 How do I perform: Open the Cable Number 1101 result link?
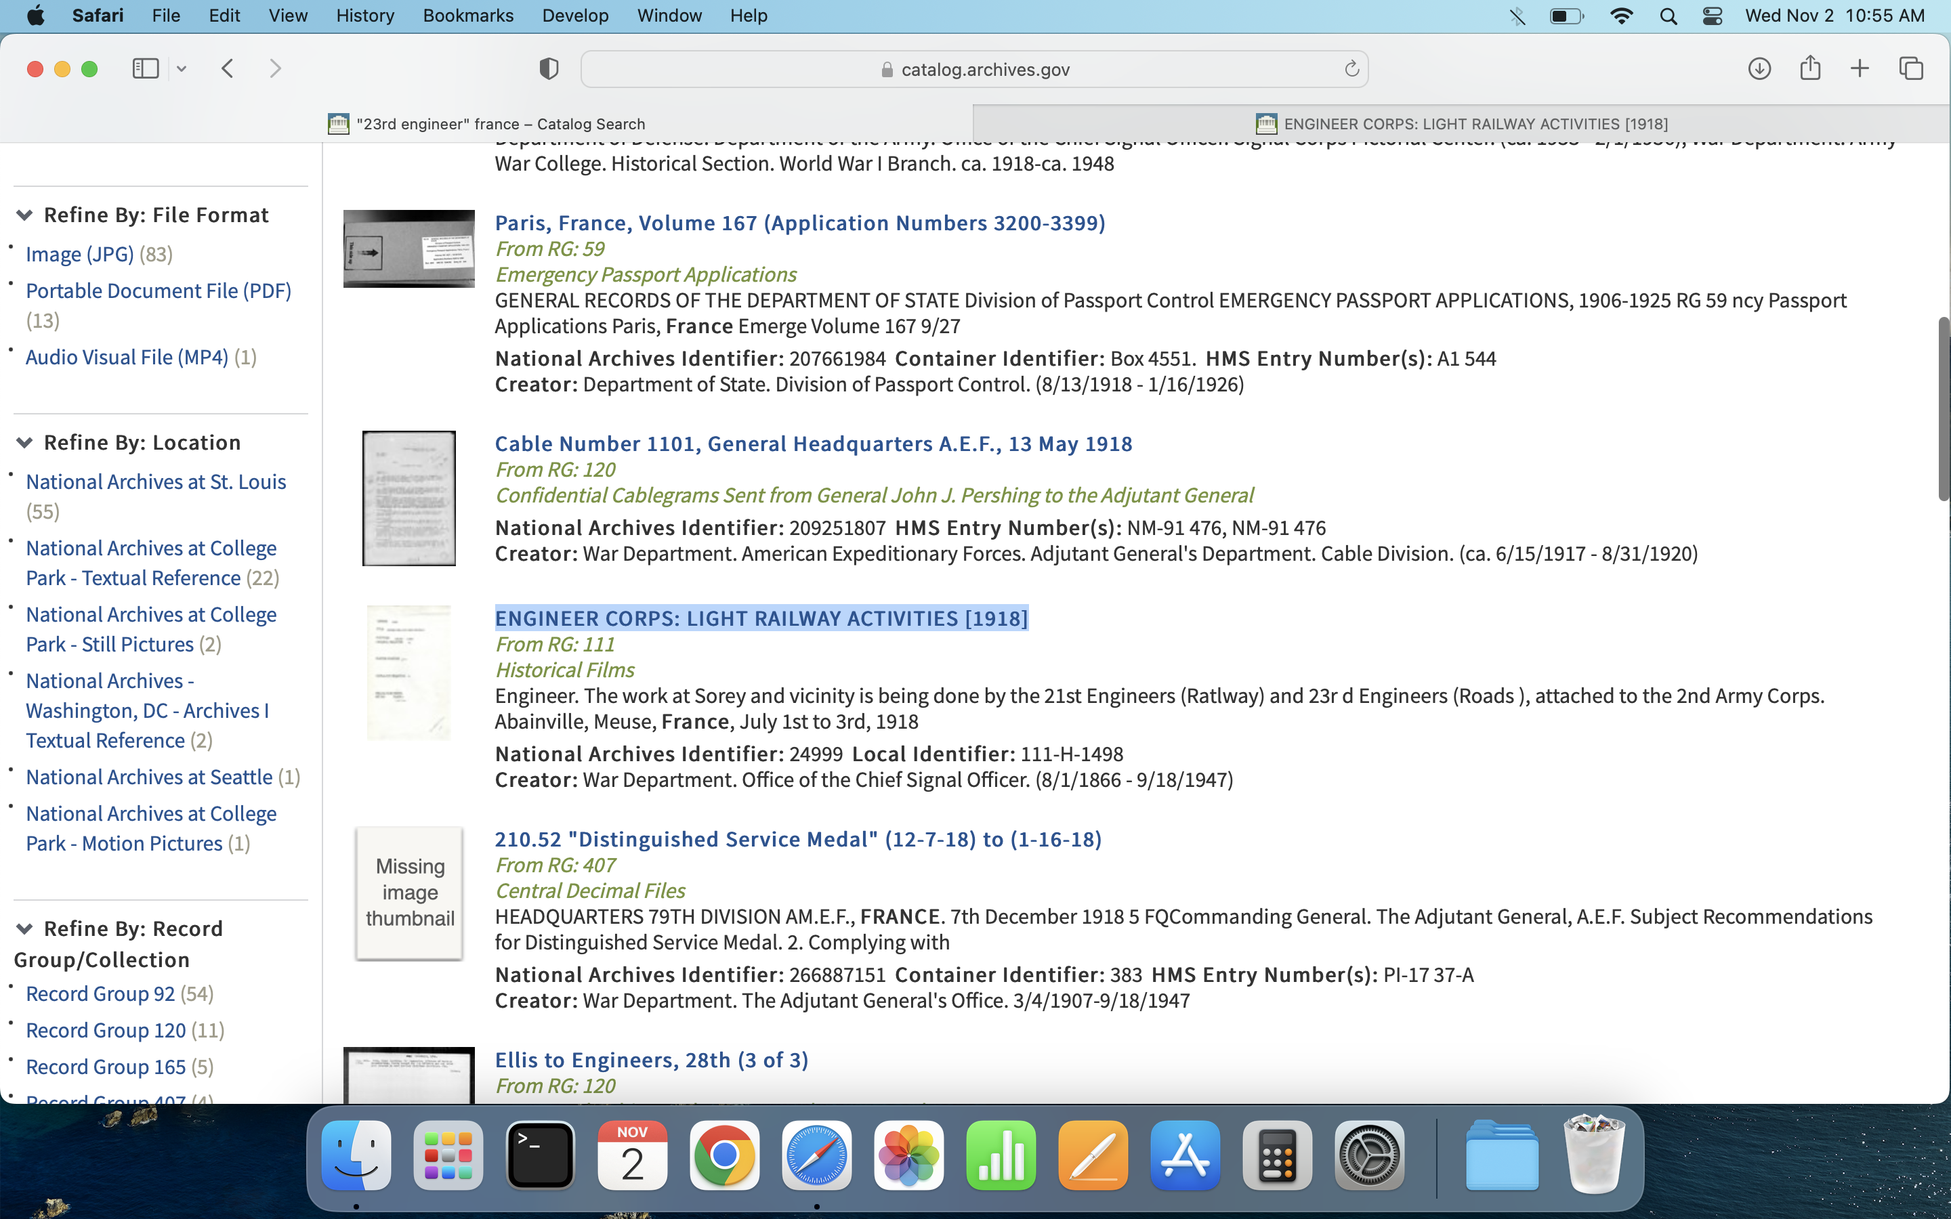tap(813, 444)
